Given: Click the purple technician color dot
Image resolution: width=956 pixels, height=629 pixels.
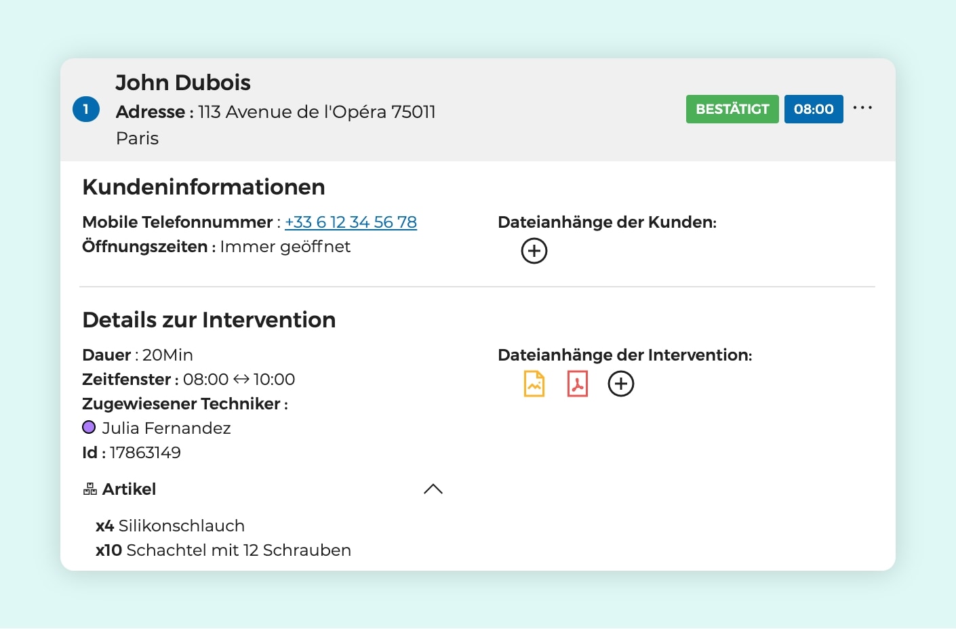Looking at the screenshot, I should pyautogui.click(x=89, y=428).
